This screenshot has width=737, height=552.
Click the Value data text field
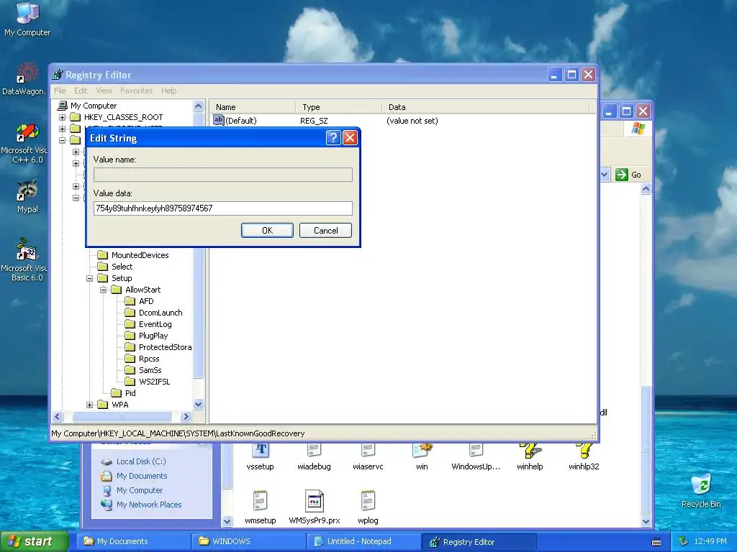(x=223, y=208)
